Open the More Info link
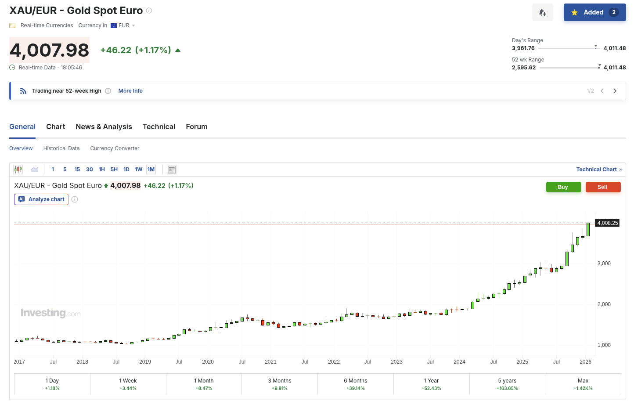The image size is (634, 408). pos(130,91)
